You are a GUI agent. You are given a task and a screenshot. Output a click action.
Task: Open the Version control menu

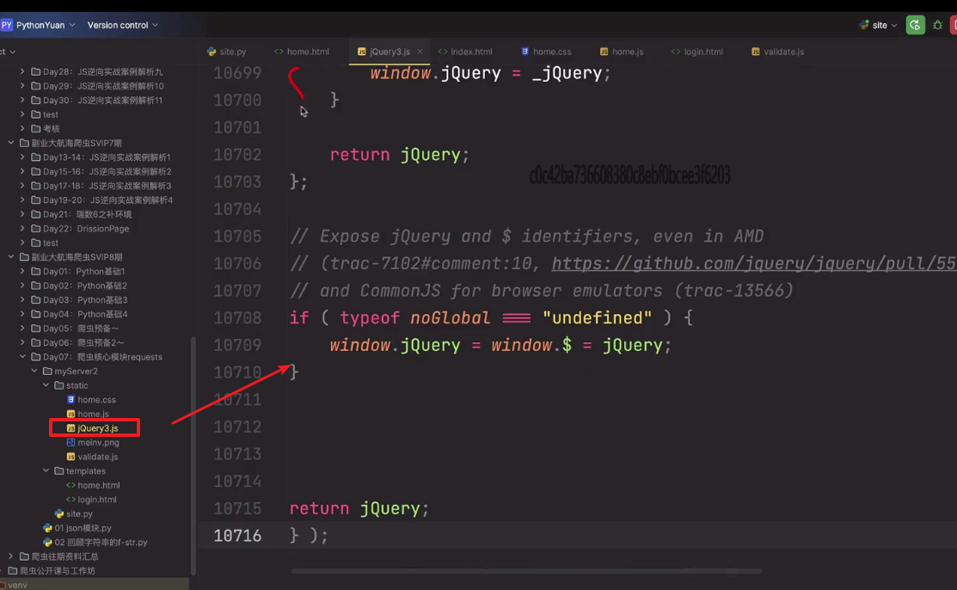pos(123,25)
